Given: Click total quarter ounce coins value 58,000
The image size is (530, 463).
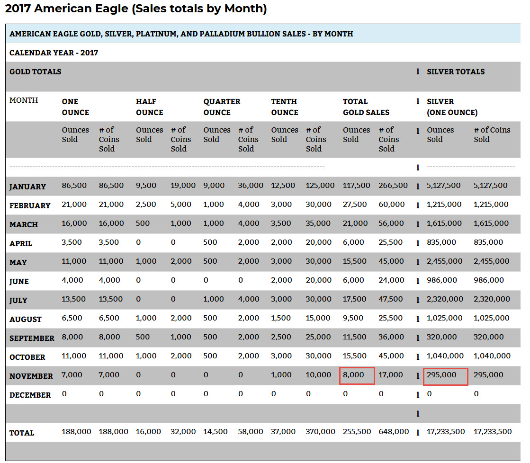Looking at the screenshot, I should pos(251,432).
